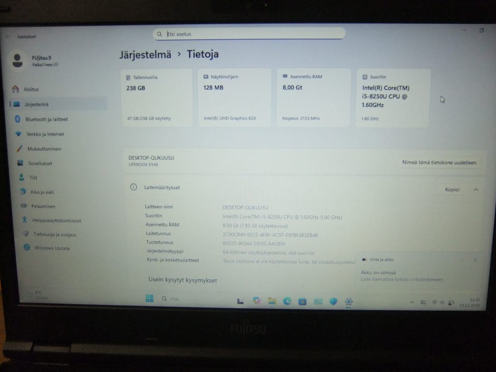Click the Usein kysytyt kysymykset heading
The image size is (496, 372).
point(182,280)
